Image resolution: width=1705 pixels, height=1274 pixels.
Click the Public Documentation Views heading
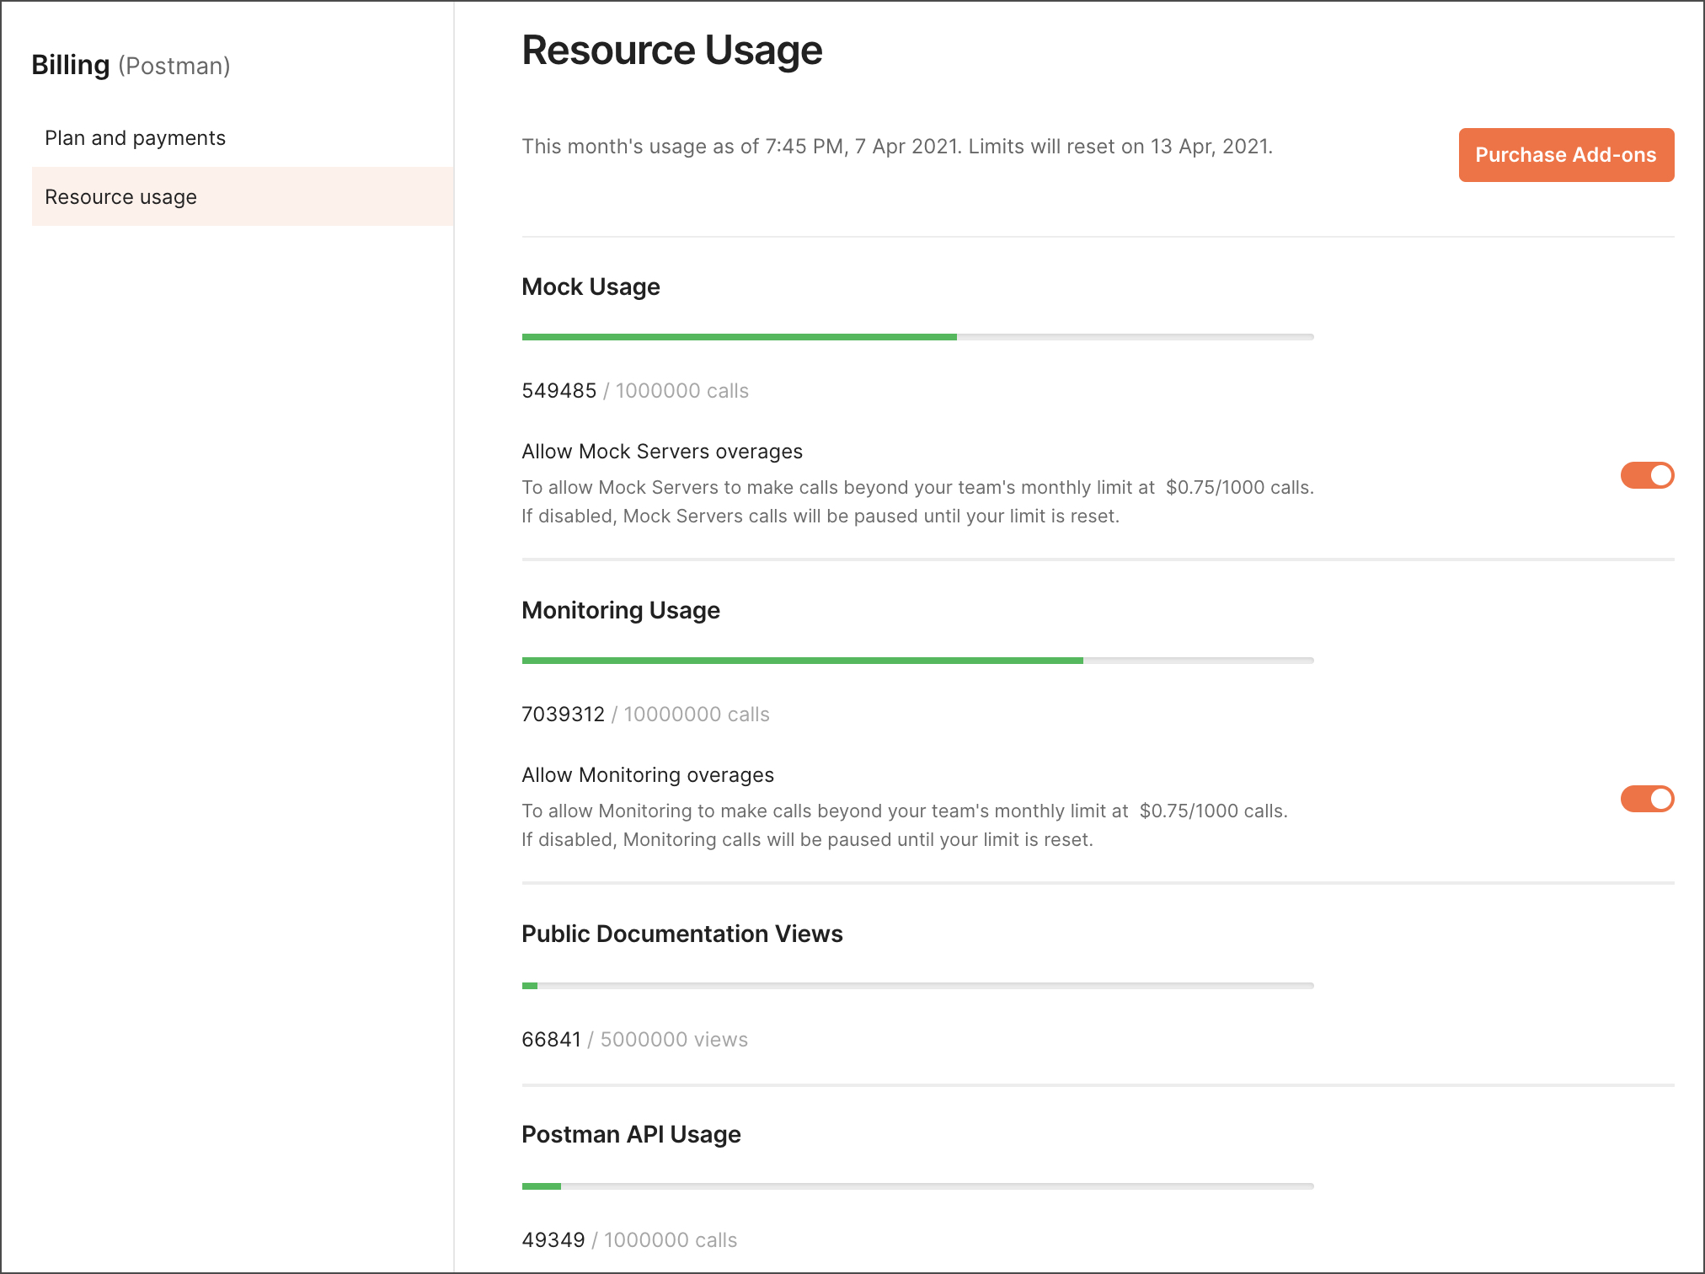(682, 934)
